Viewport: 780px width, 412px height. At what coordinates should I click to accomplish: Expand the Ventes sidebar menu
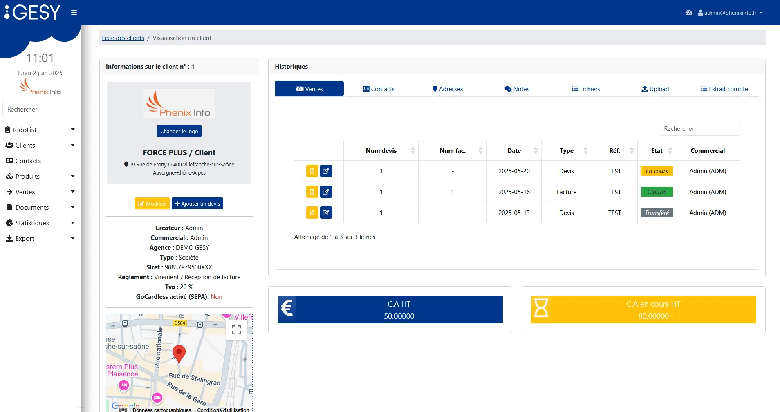pos(40,192)
